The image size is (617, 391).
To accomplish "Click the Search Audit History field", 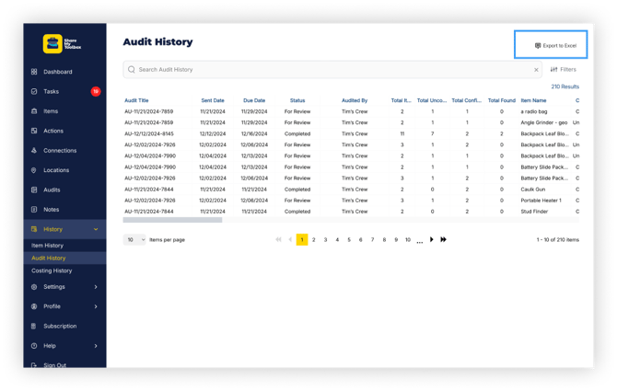I will (332, 70).
